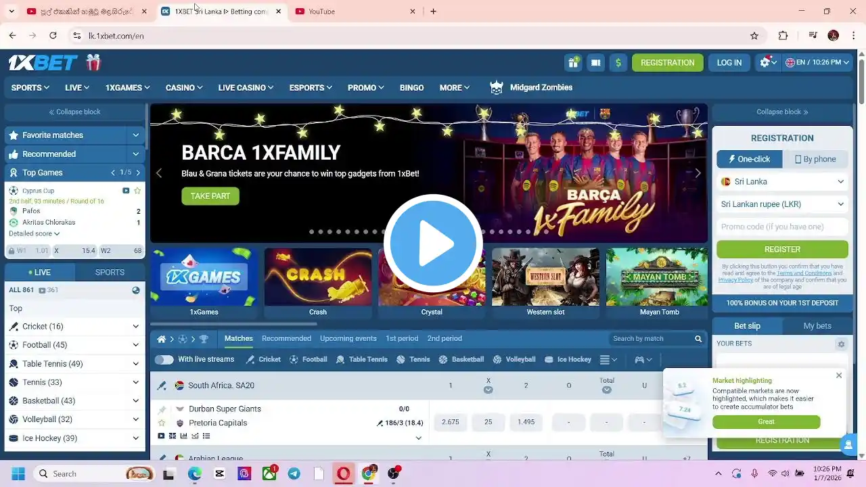The width and height of the screenshot is (866, 487).
Task: Click the green dollar payments icon
Action: pyautogui.click(x=618, y=63)
